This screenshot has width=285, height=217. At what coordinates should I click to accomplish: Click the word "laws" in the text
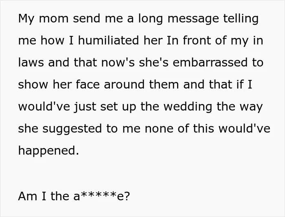[31, 62]
